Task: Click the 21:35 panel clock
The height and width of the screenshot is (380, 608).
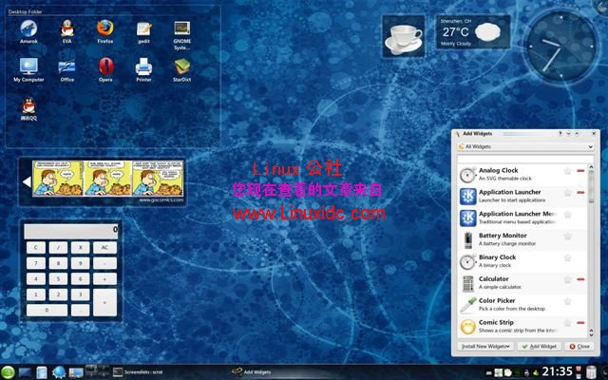Action: click(x=558, y=371)
